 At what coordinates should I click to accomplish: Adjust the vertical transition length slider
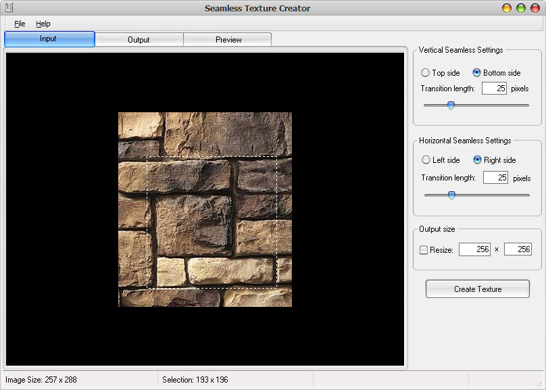[x=451, y=105]
